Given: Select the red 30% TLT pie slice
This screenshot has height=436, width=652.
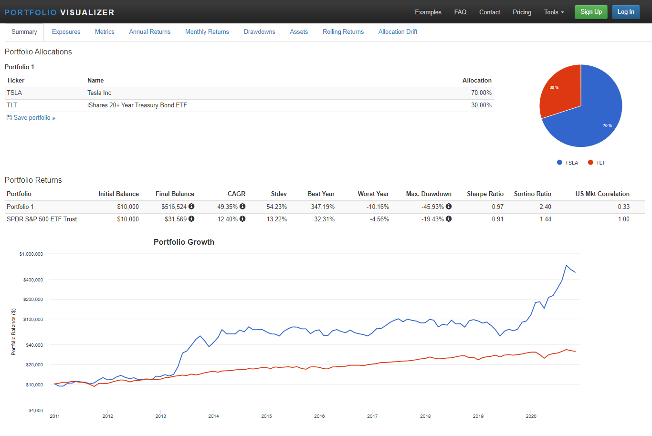Looking at the screenshot, I should (x=561, y=91).
